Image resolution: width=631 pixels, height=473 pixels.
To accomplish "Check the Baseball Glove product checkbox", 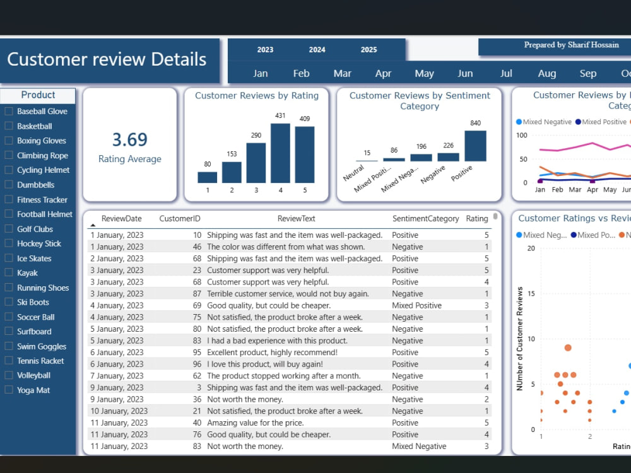I will coord(8,111).
